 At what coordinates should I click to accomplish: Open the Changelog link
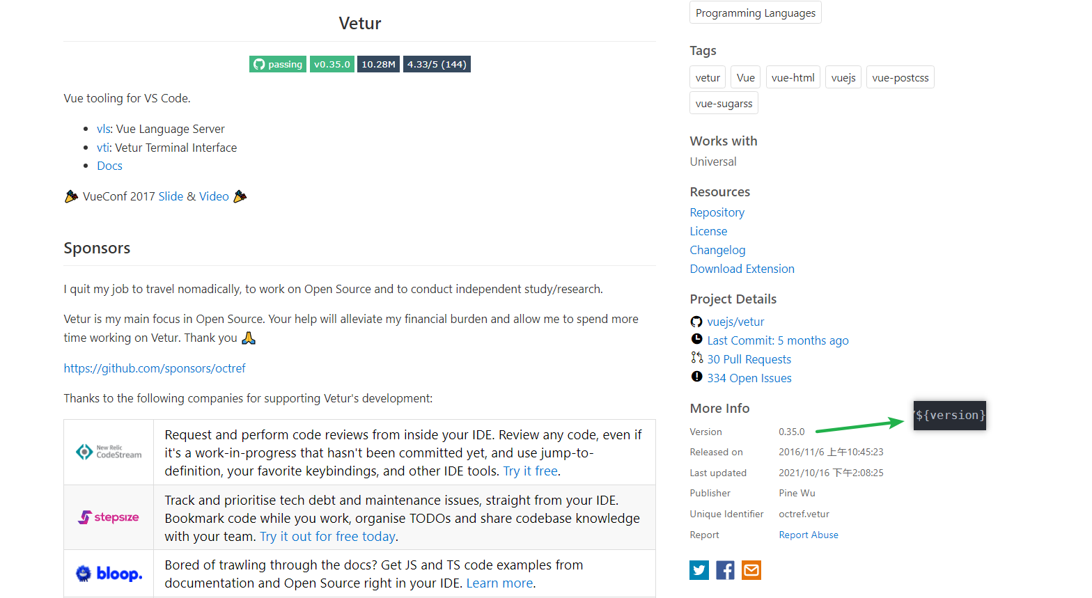717,250
